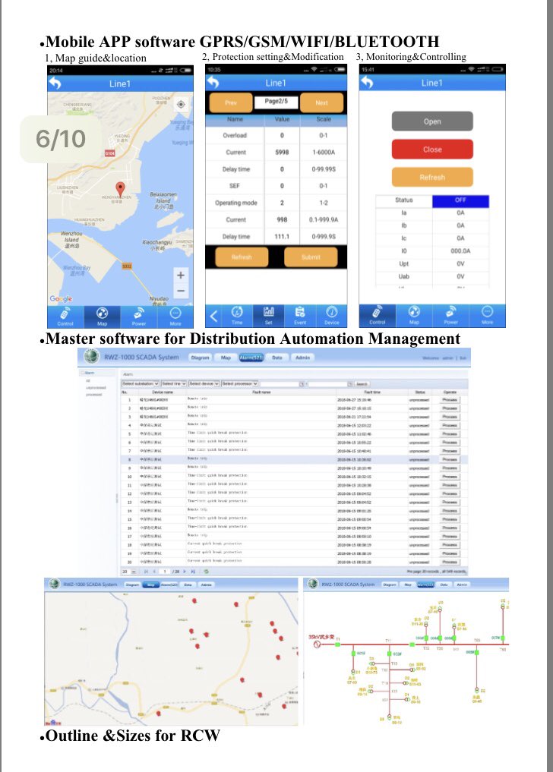Open Map tab on map guide screen
The height and width of the screenshot is (772, 553).
tap(102, 317)
